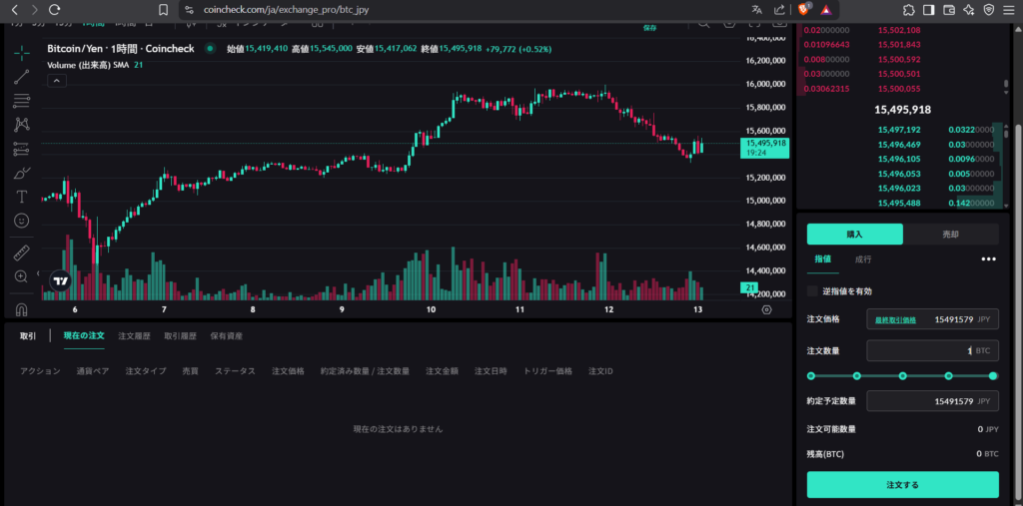
Task: Click the Bitcoin/Yen symbol title
Action: coord(121,48)
